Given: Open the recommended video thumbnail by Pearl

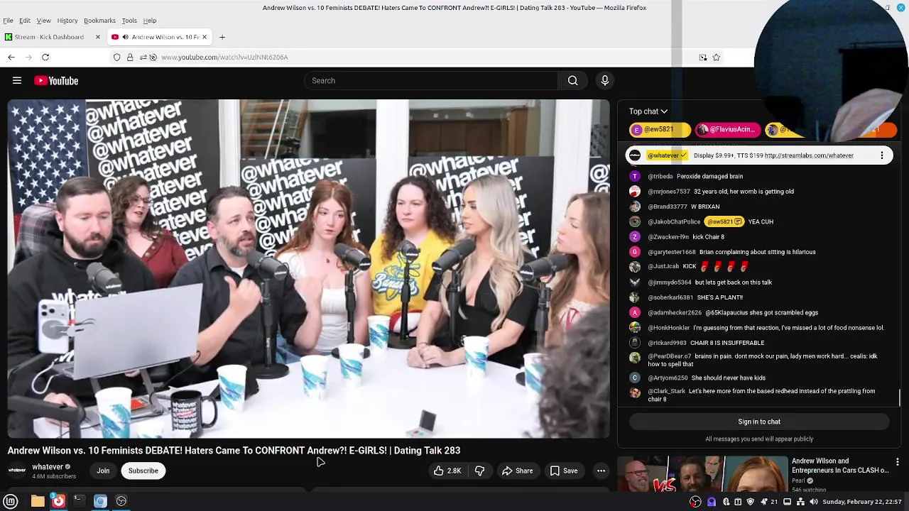Looking at the screenshot, I should pos(703,474).
